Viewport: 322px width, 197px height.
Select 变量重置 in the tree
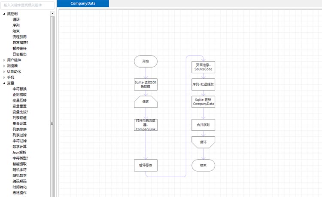pos(19,106)
